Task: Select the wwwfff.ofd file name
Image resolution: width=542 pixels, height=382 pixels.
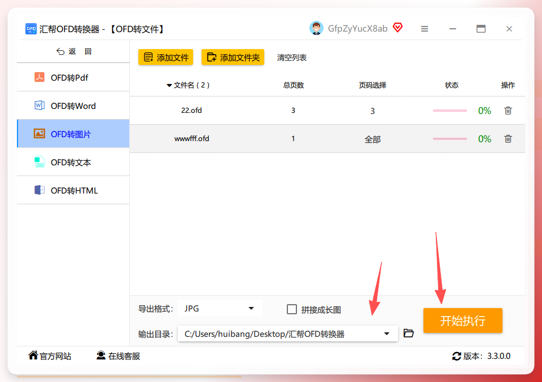Action: tap(191, 138)
